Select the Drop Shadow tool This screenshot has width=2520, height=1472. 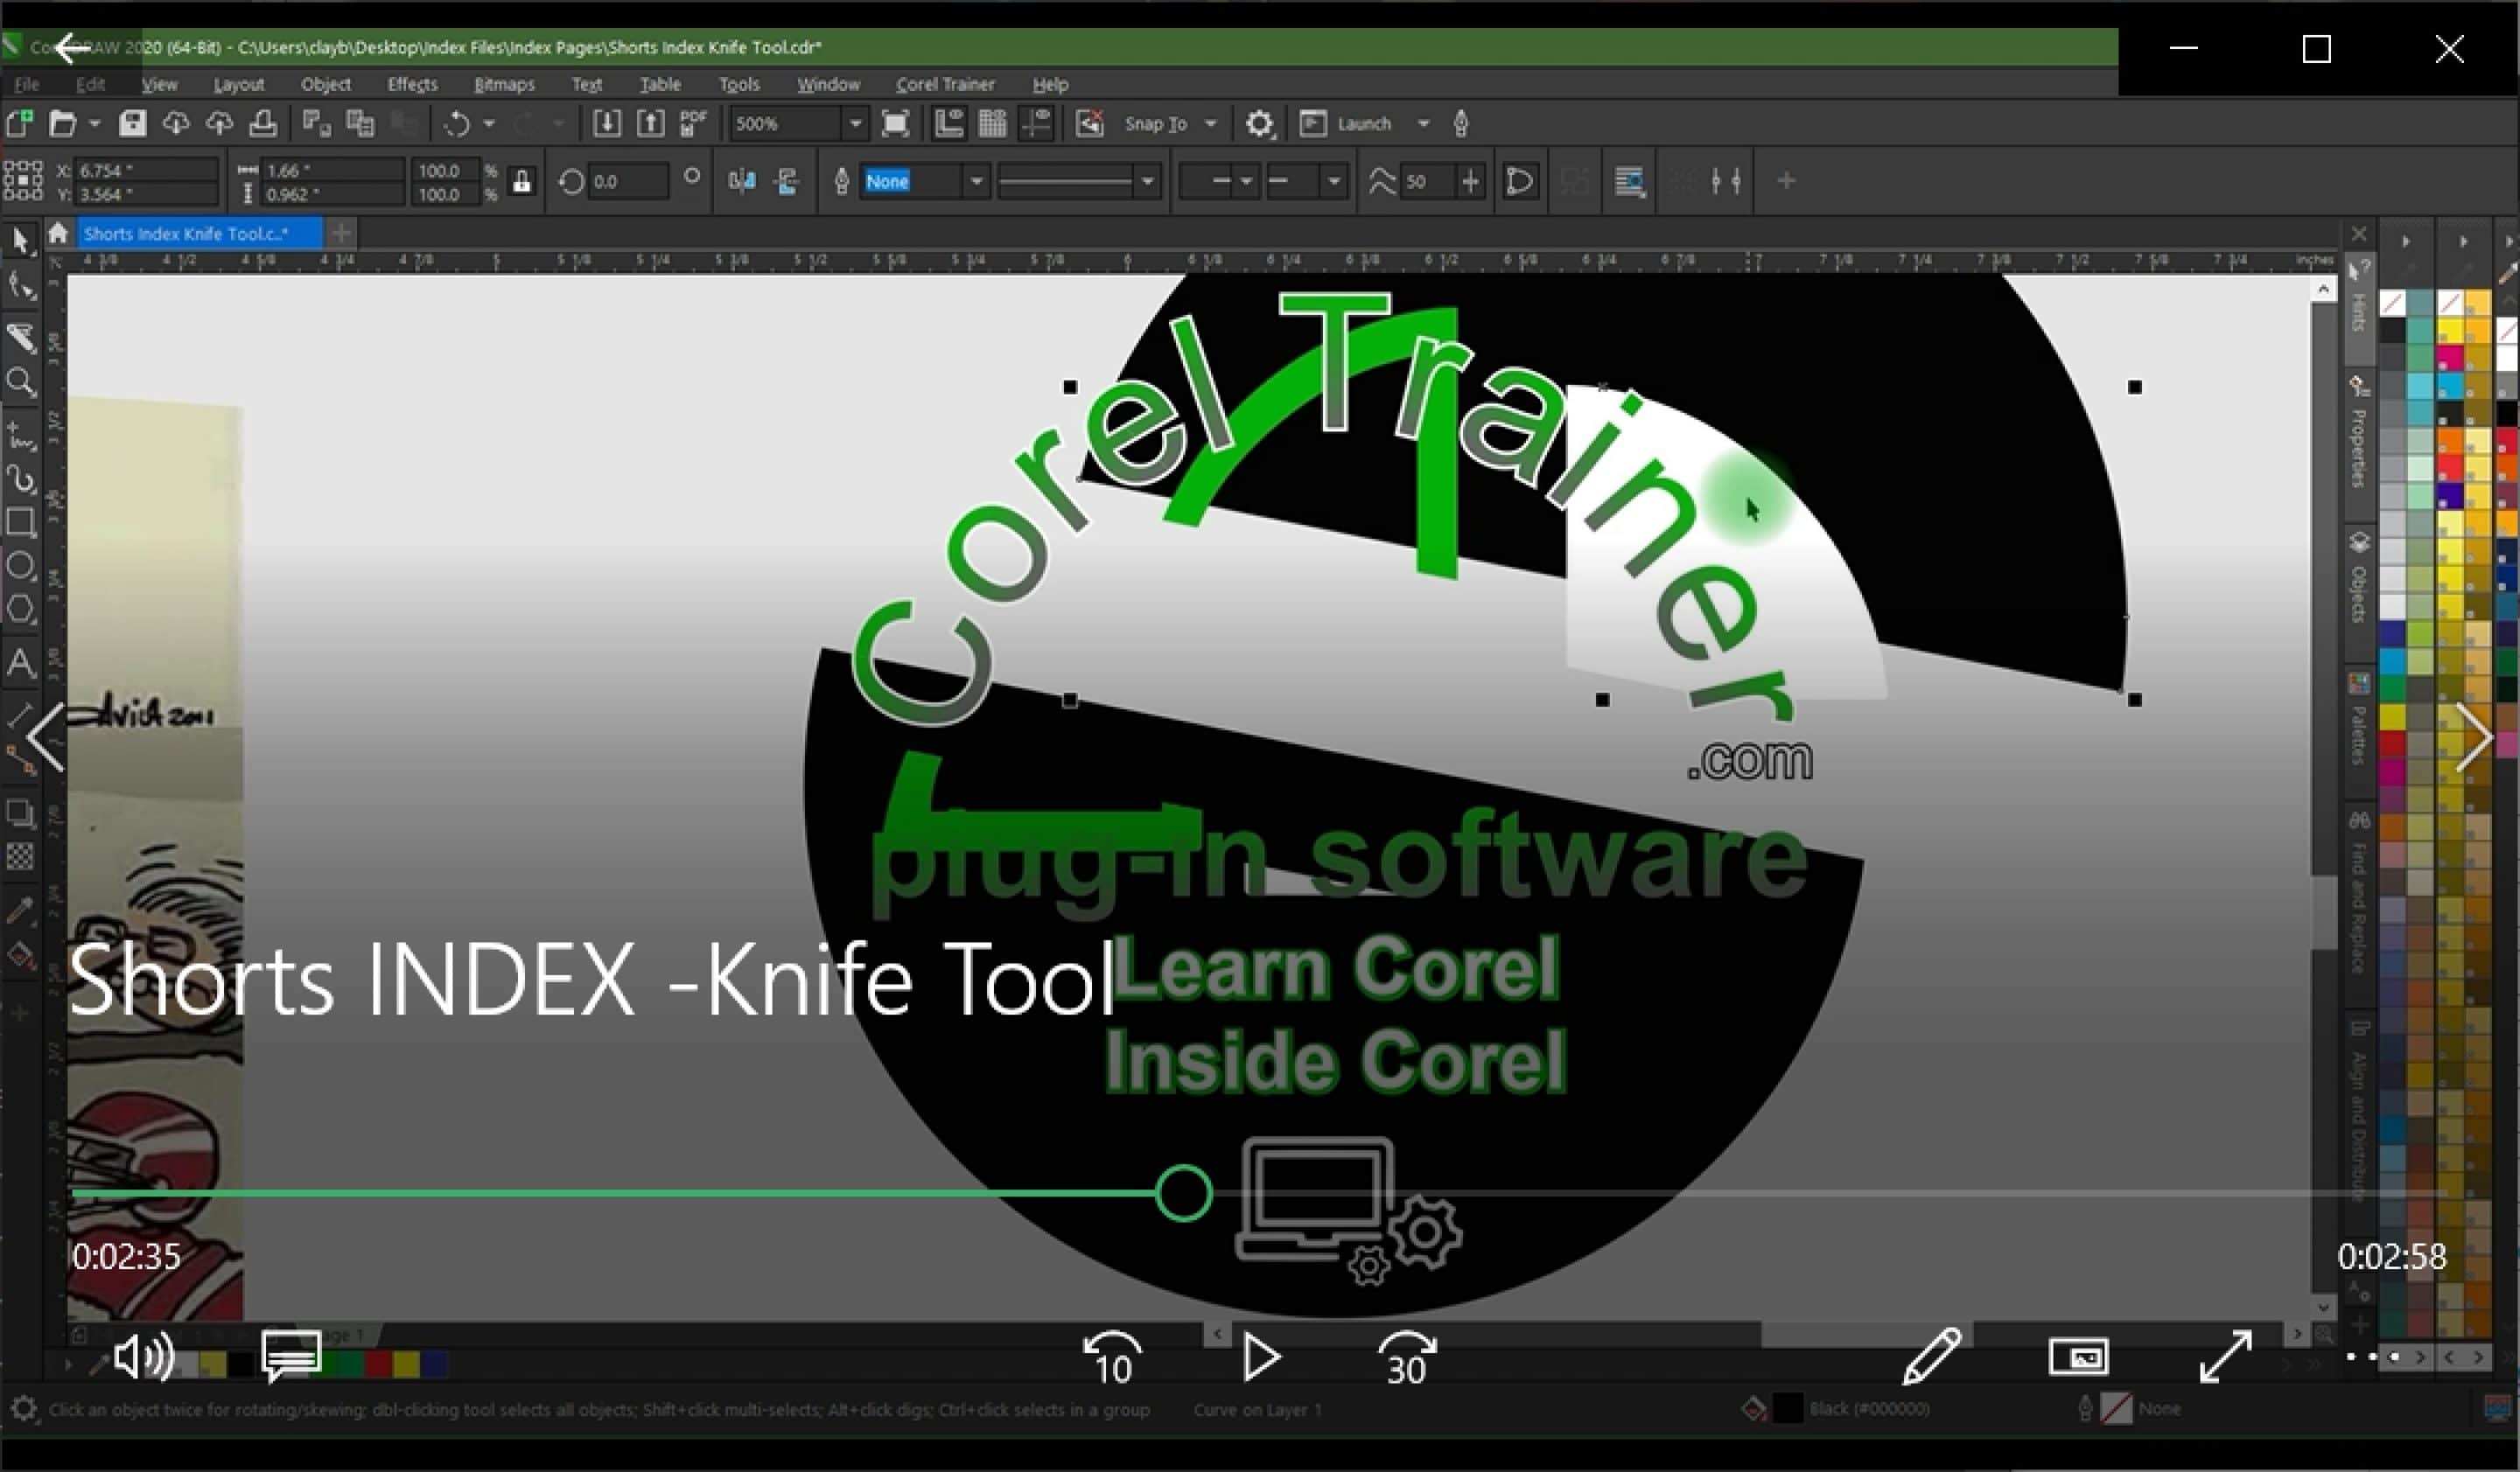[21, 813]
